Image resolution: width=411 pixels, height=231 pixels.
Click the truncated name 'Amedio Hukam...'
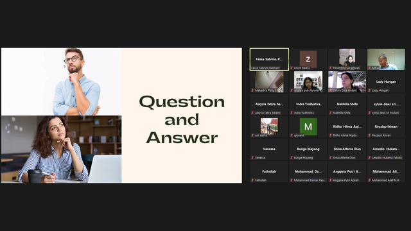coord(386,149)
